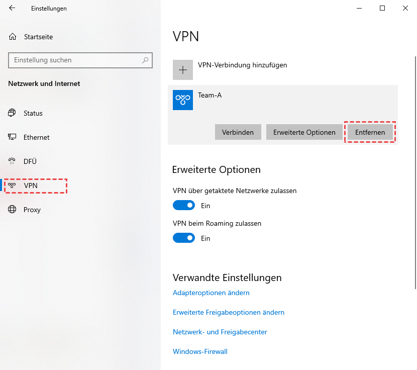Viewport: 417px width, 370px height.
Task: Click Entfernen to remove Team-A
Action: pyautogui.click(x=370, y=132)
